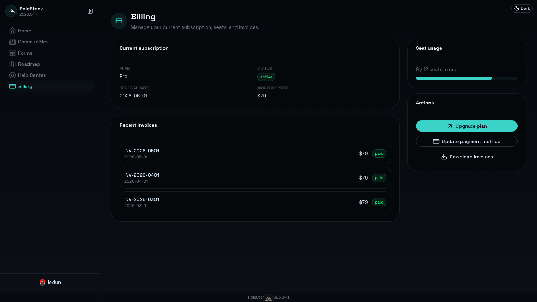Image resolution: width=537 pixels, height=302 pixels.
Task: Click the download icon beside Download invoices
Action: pyautogui.click(x=444, y=157)
